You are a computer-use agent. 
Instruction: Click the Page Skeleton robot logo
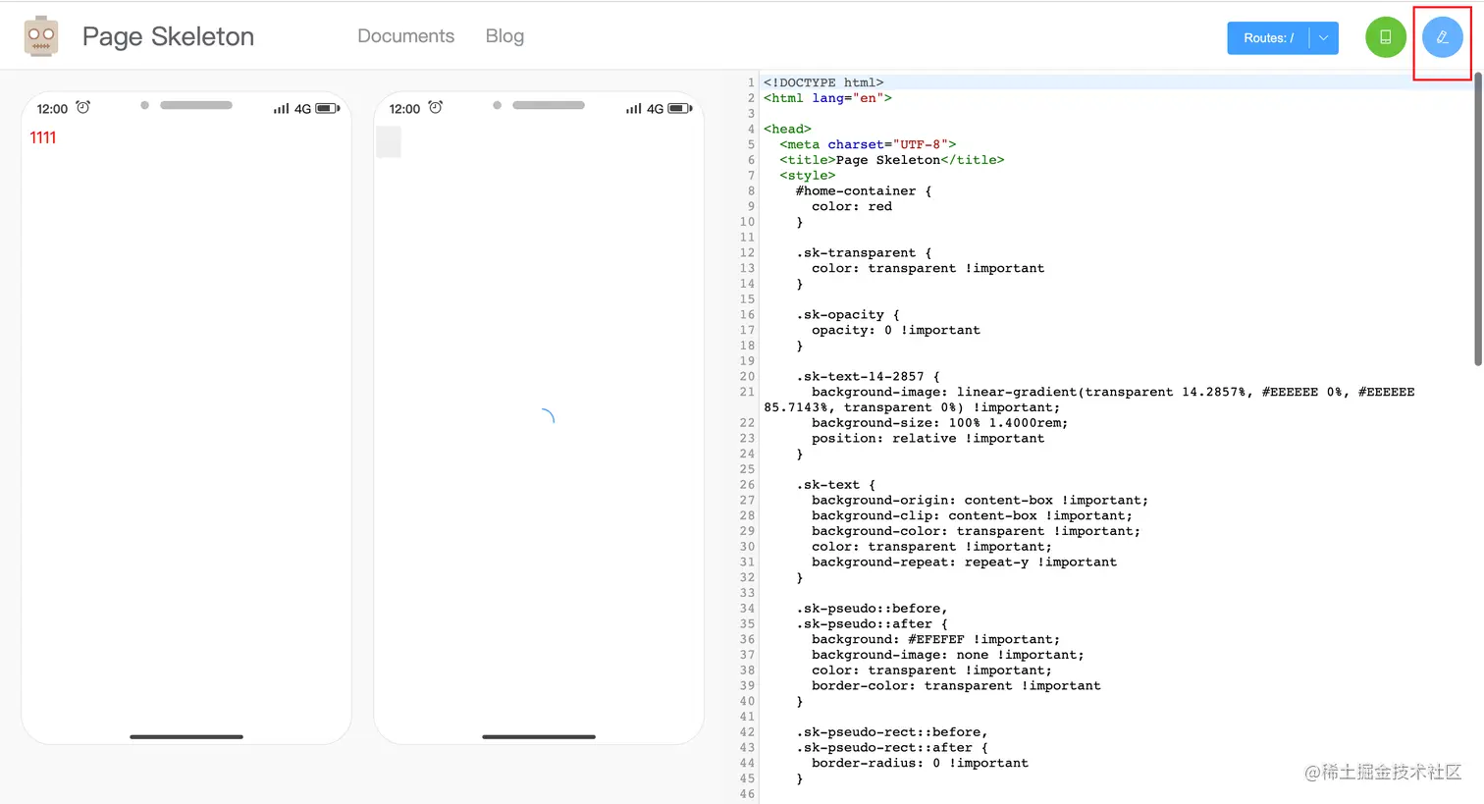coord(41,36)
